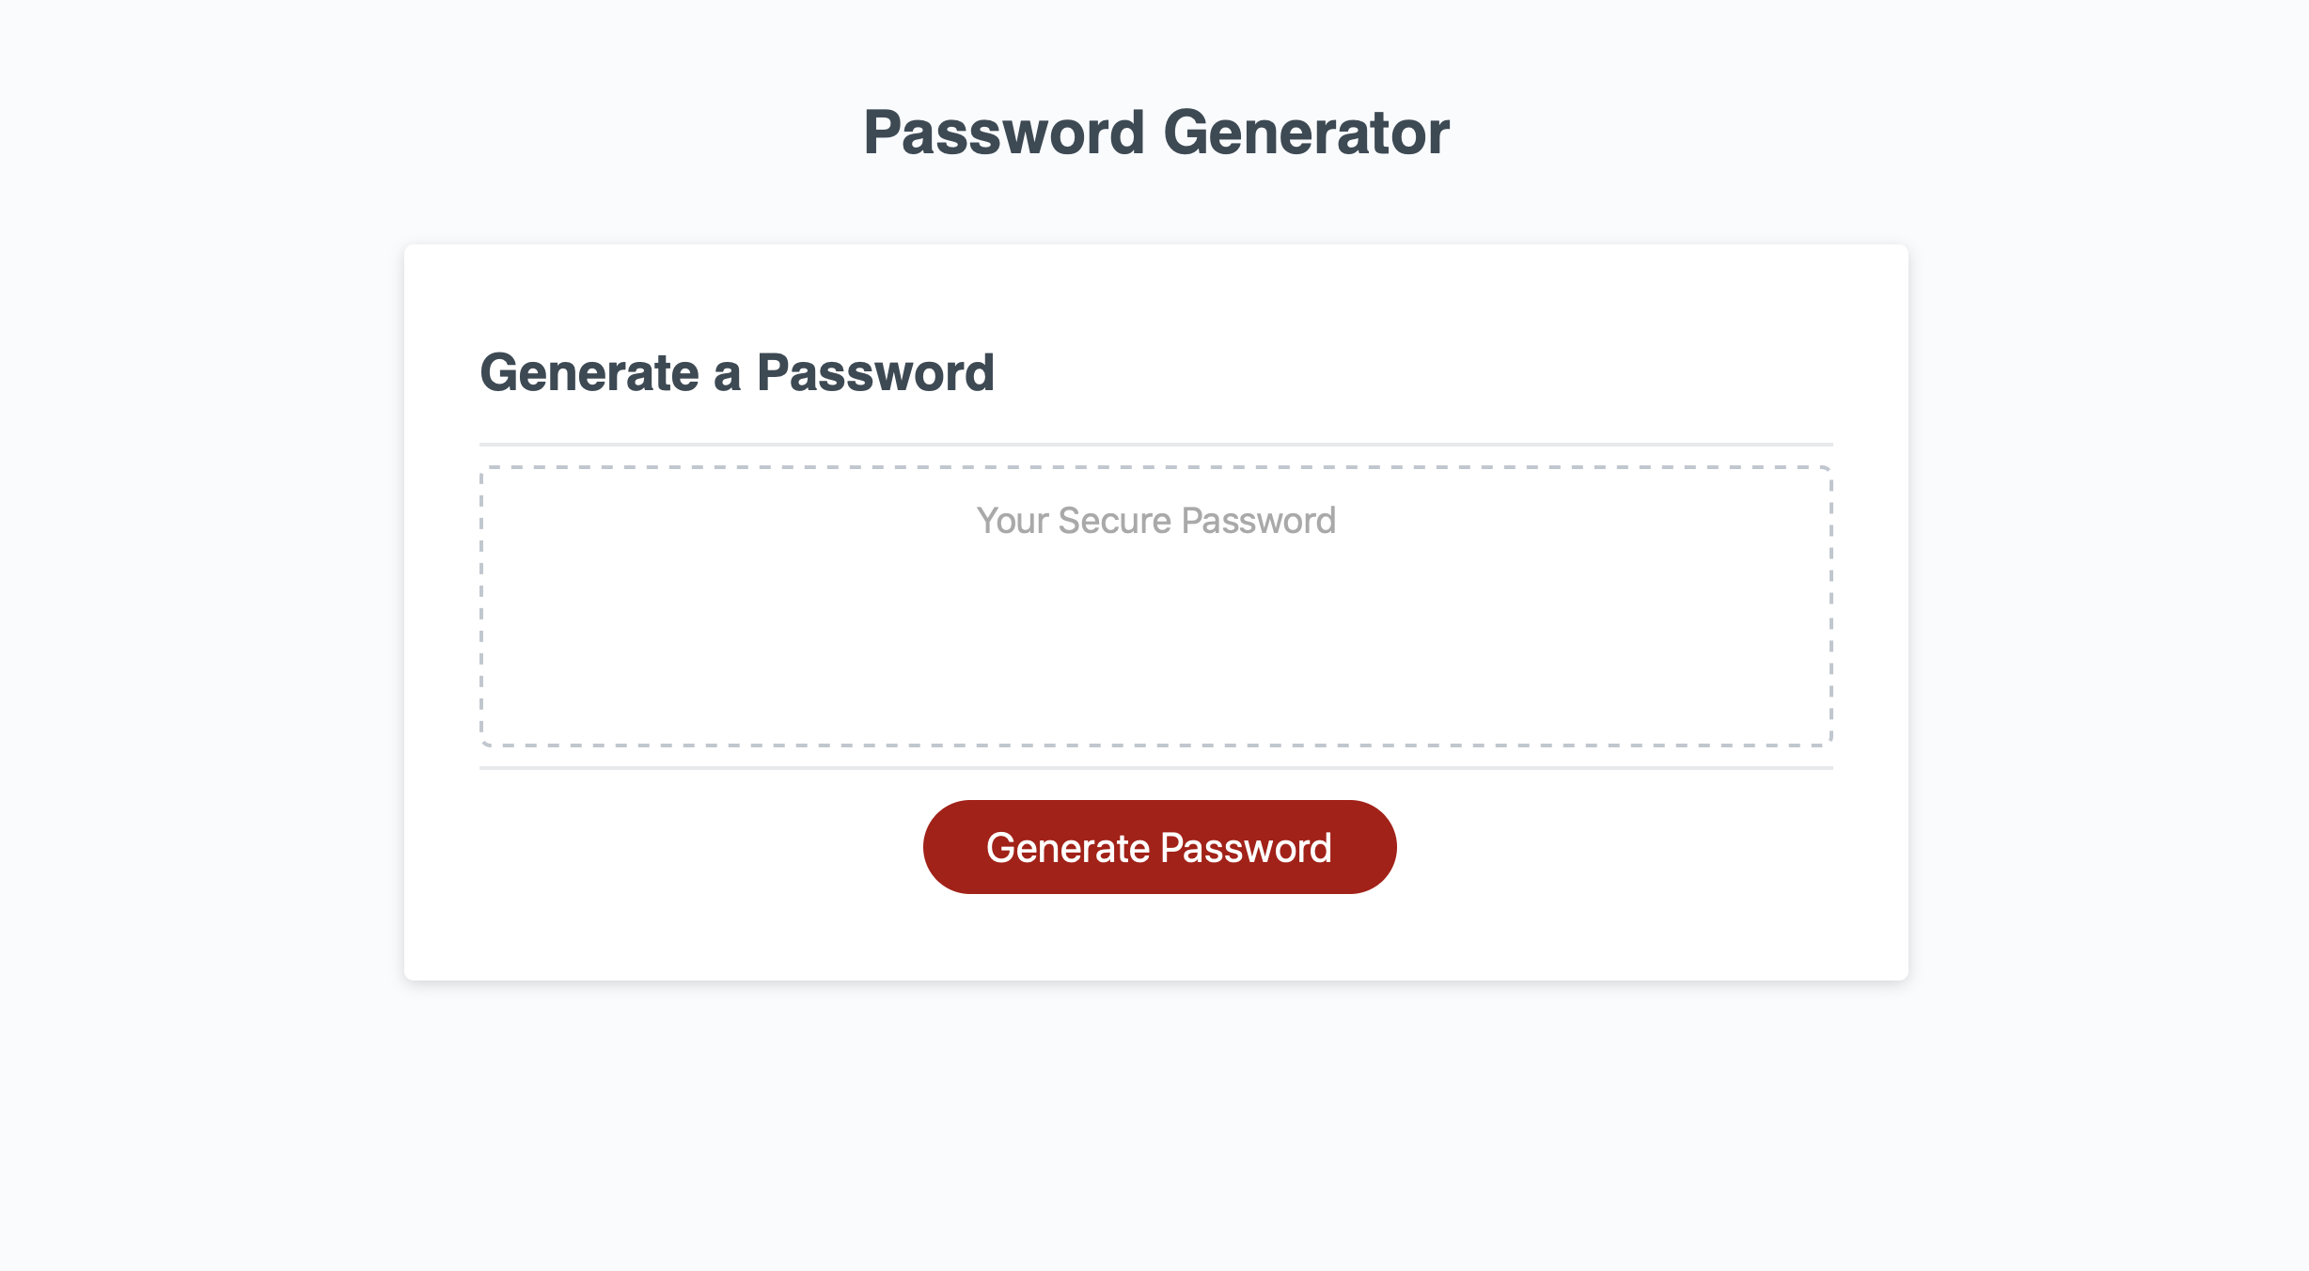Screen dimensions: 2309x1271
Task: Select the Password Generator page title
Action: point(1156,132)
